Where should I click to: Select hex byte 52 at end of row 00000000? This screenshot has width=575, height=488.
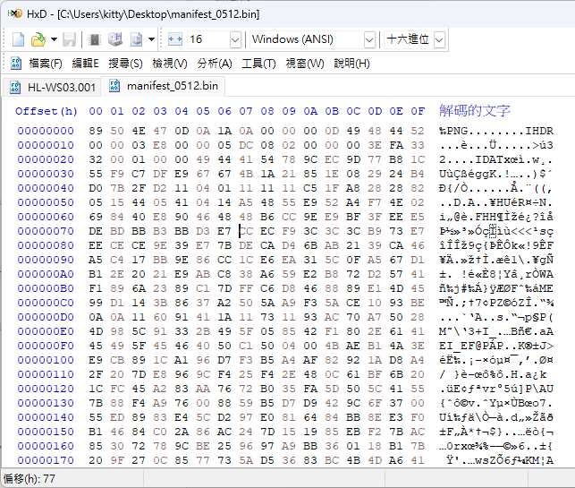point(418,131)
